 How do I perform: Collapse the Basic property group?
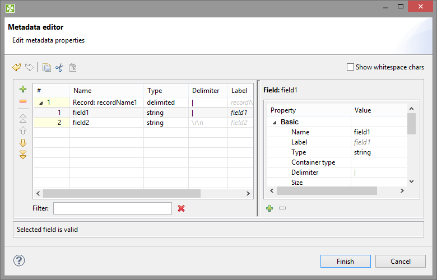275,123
